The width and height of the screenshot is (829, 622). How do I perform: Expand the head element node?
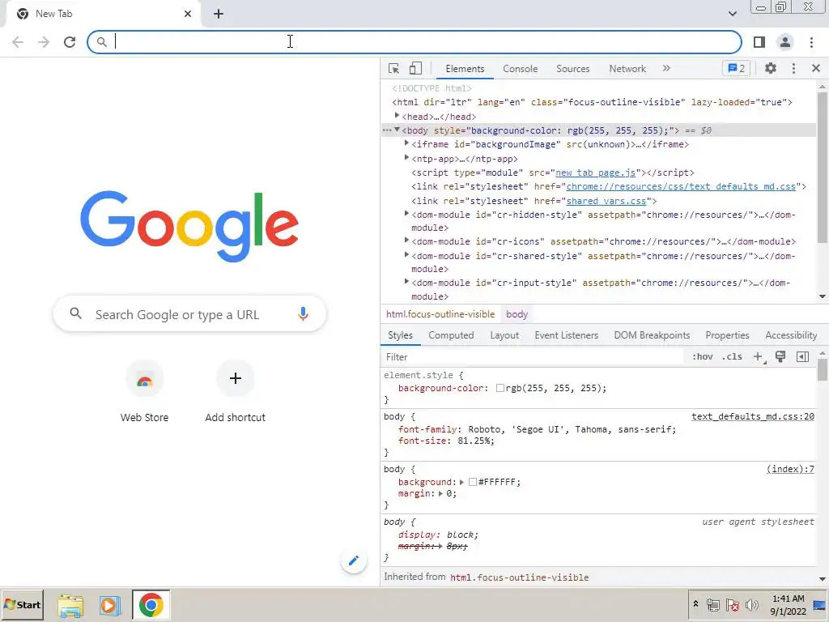point(397,116)
